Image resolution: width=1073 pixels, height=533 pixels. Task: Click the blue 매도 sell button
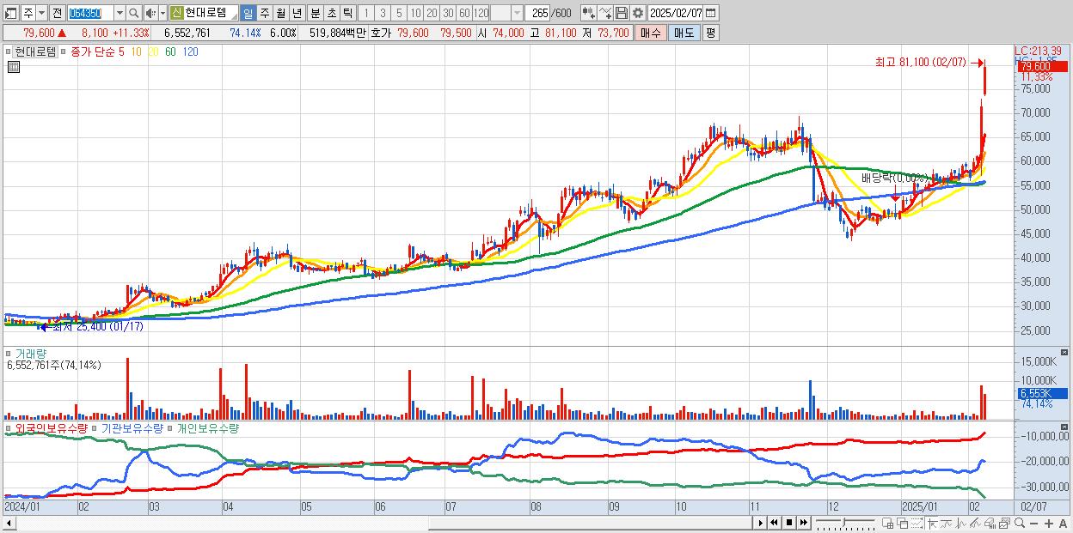tap(684, 33)
